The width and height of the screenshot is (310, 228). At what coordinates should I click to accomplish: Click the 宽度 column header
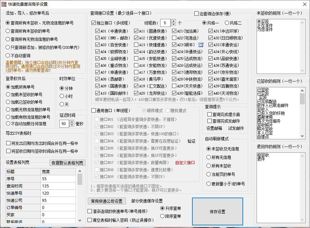coord(58,171)
